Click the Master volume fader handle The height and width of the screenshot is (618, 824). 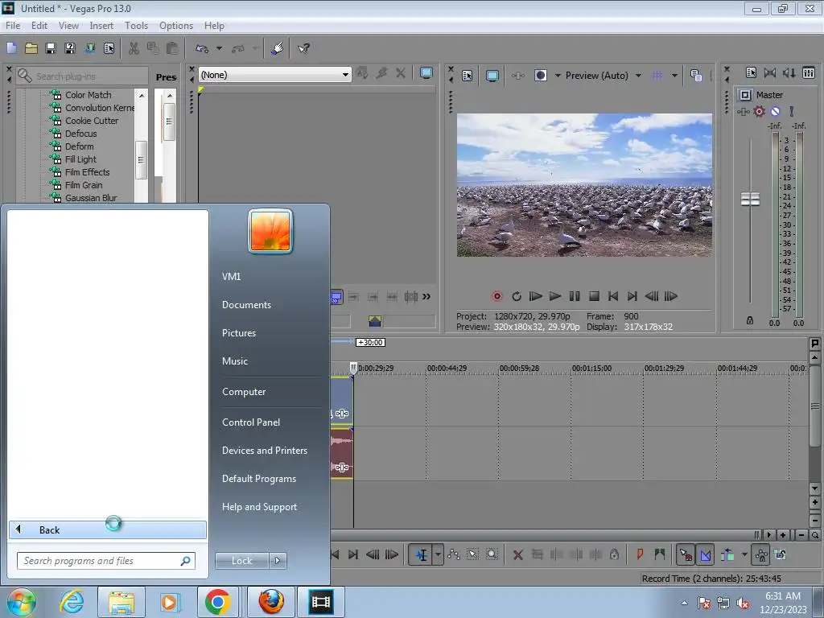(750, 200)
